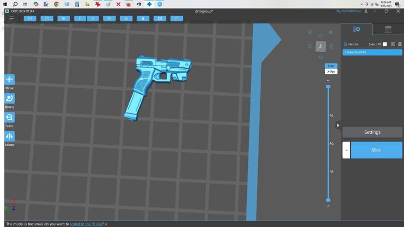The height and width of the screenshot is (227, 404).
Task: Click the view cube left arrow
Action: pyautogui.click(x=310, y=46)
